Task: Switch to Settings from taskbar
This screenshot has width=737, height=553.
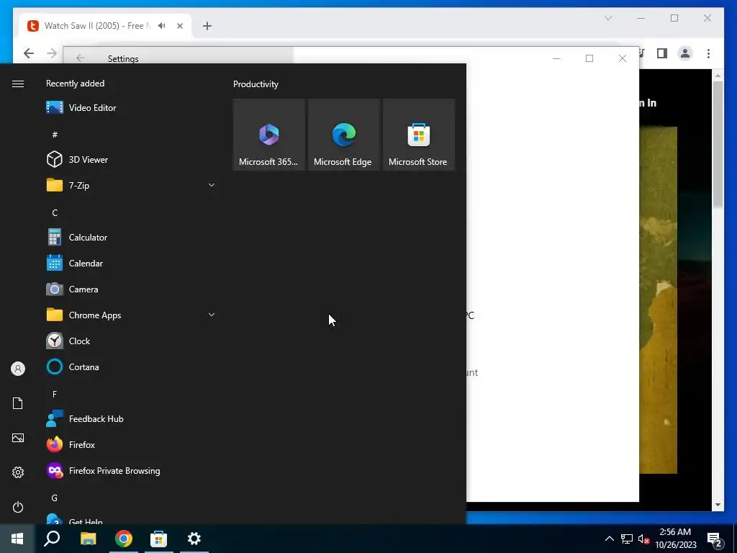Action: click(x=194, y=539)
